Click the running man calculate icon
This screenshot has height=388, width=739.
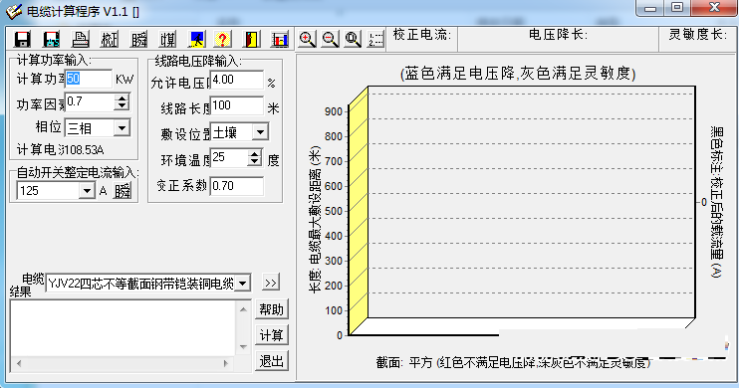[x=196, y=39]
